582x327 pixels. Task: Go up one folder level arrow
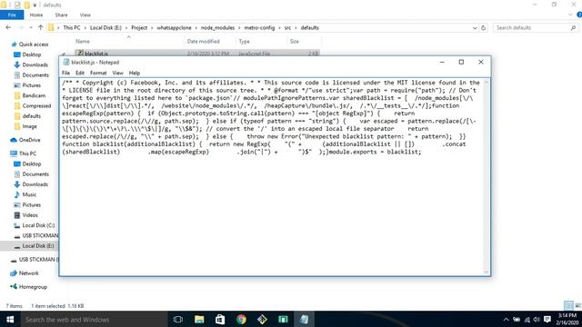(x=40, y=27)
